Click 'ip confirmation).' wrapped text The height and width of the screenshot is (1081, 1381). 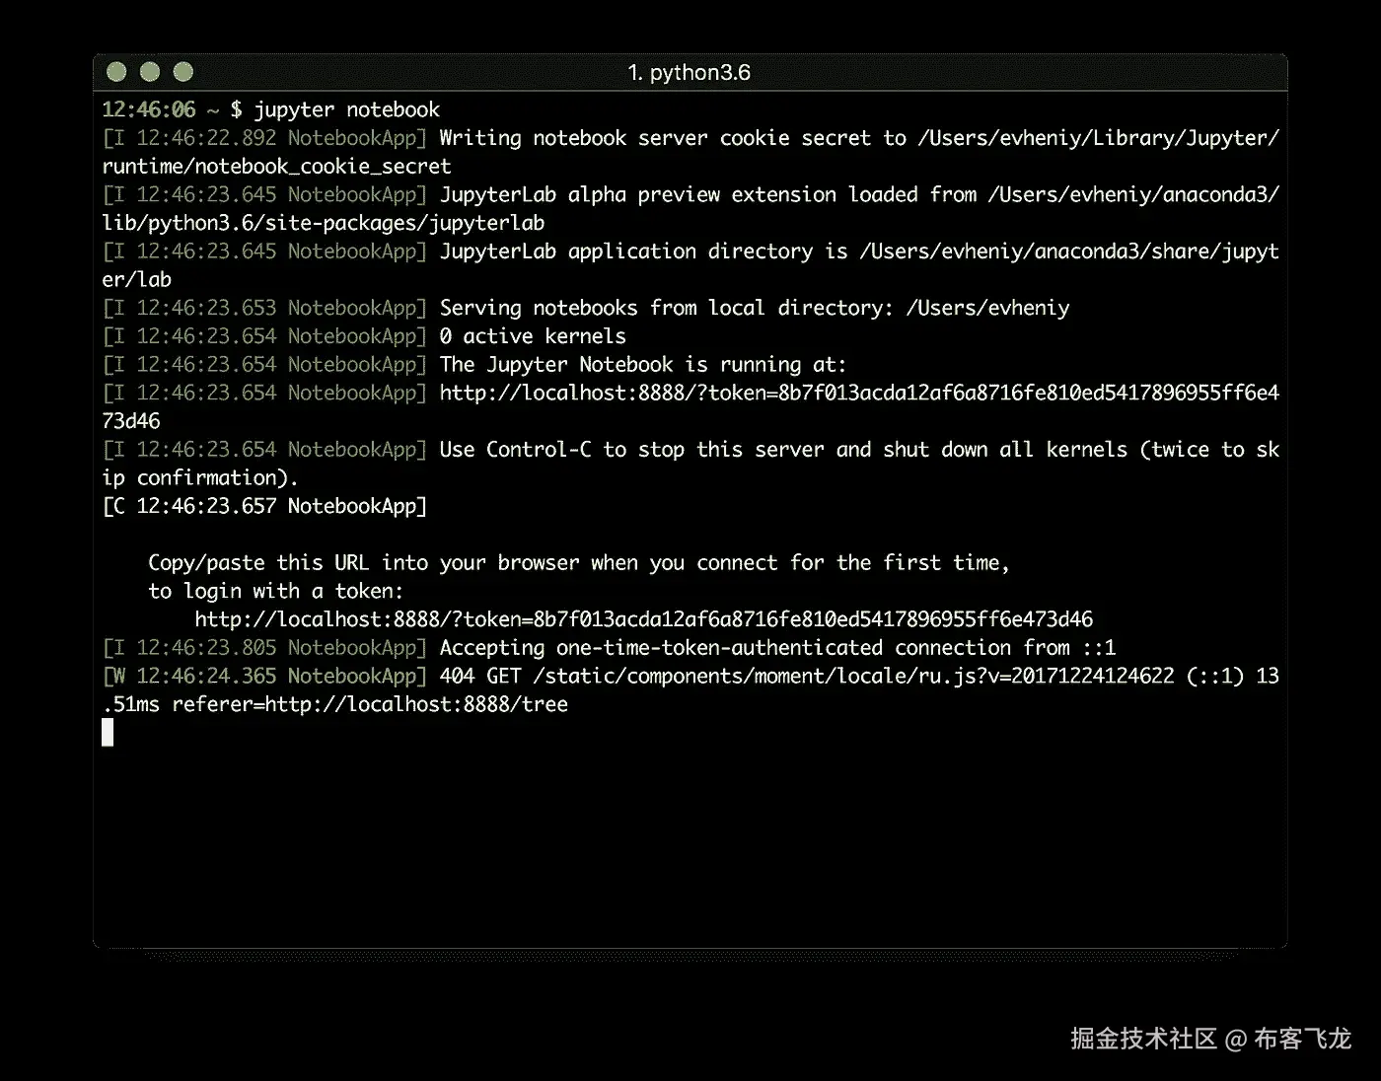click(199, 478)
